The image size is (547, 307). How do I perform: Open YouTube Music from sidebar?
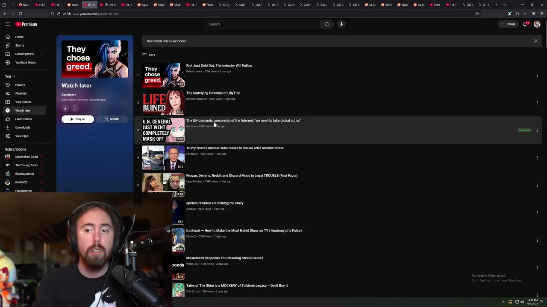tap(24, 63)
